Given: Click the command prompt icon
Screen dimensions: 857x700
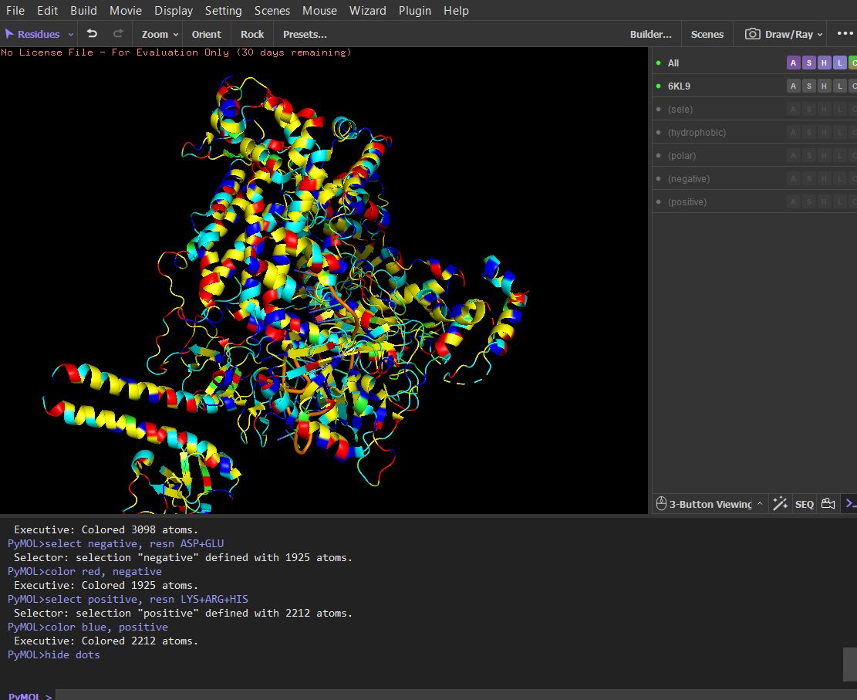Looking at the screenshot, I should pyautogui.click(x=850, y=504).
